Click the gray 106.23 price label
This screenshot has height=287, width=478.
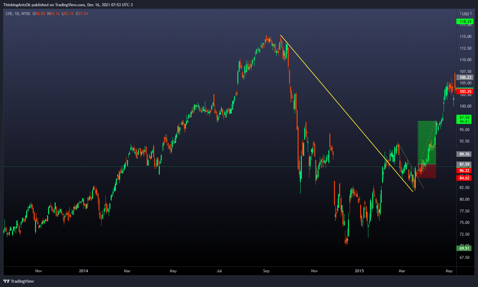pyautogui.click(x=465, y=77)
